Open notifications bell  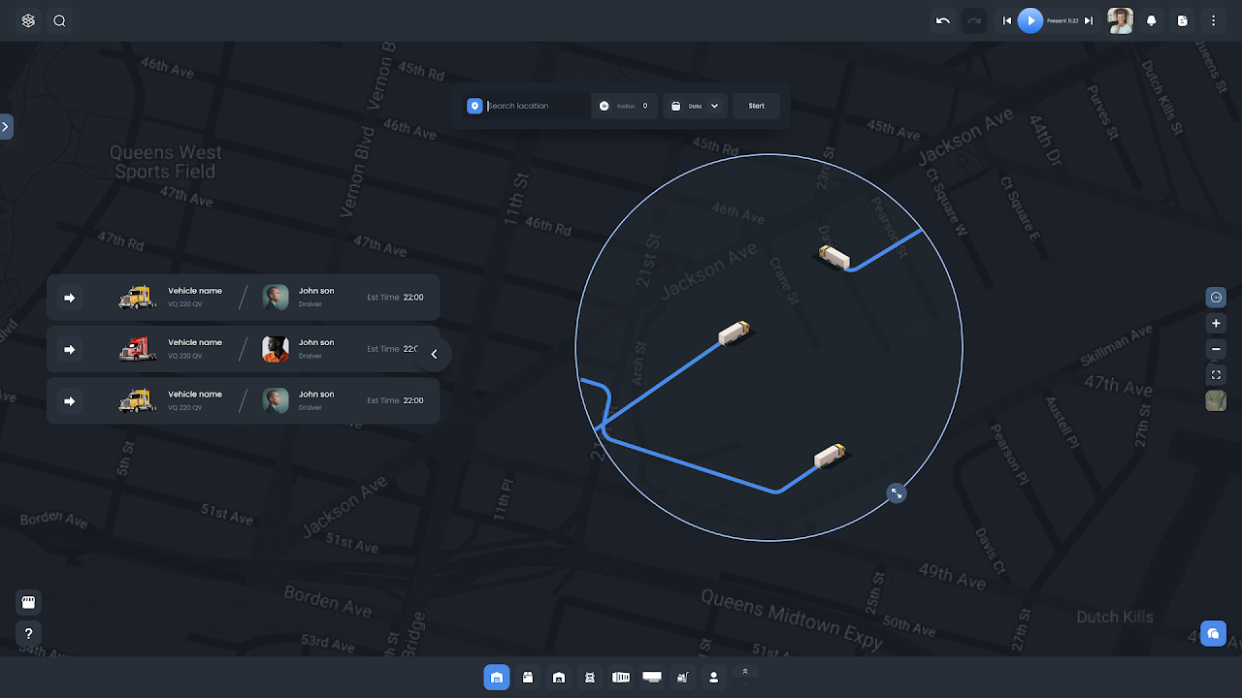[1152, 20]
